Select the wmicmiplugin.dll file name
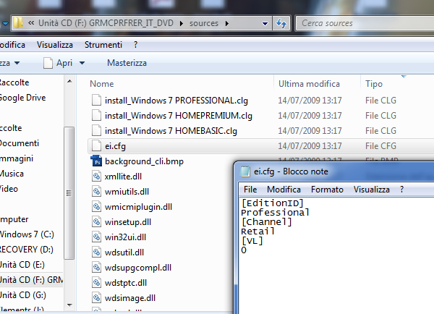 pyautogui.click(x=138, y=207)
